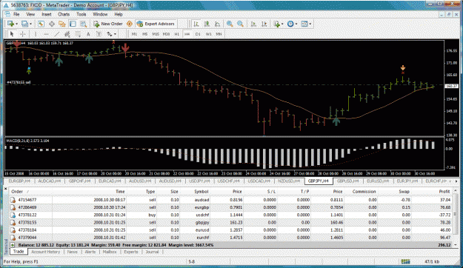Toggle the M15 timeframe
The width and height of the screenshot is (463, 268).
[156, 34]
